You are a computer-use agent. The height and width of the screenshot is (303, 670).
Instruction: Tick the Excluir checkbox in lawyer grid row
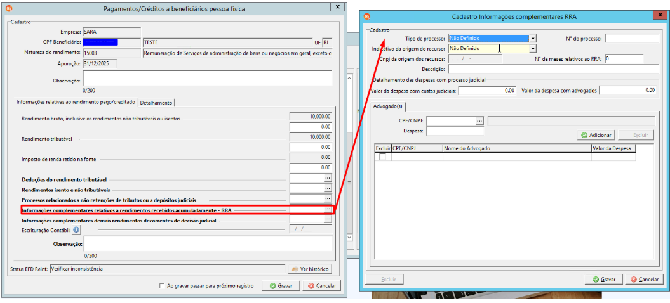tap(383, 157)
